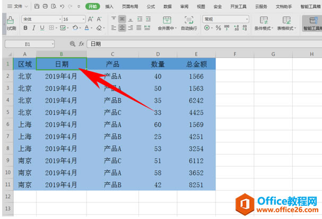Open the 云服务 tab

pos(261,6)
